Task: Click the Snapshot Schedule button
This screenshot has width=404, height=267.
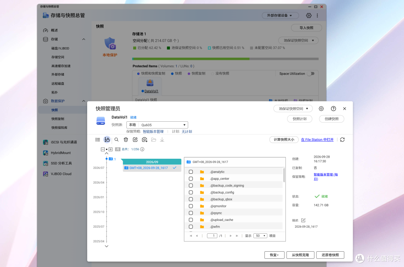Action: pyautogui.click(x=300, y=119)
